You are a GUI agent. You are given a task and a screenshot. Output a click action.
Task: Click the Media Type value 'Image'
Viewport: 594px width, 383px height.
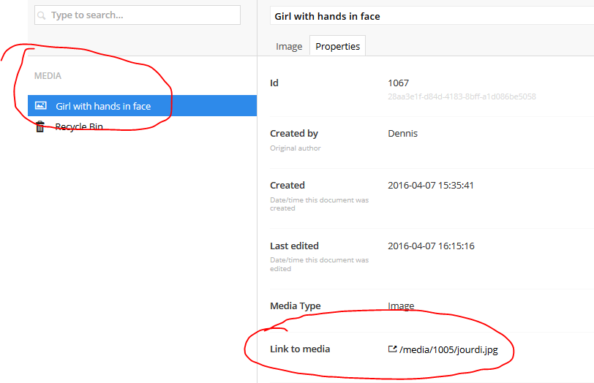[x=401, y=306]
